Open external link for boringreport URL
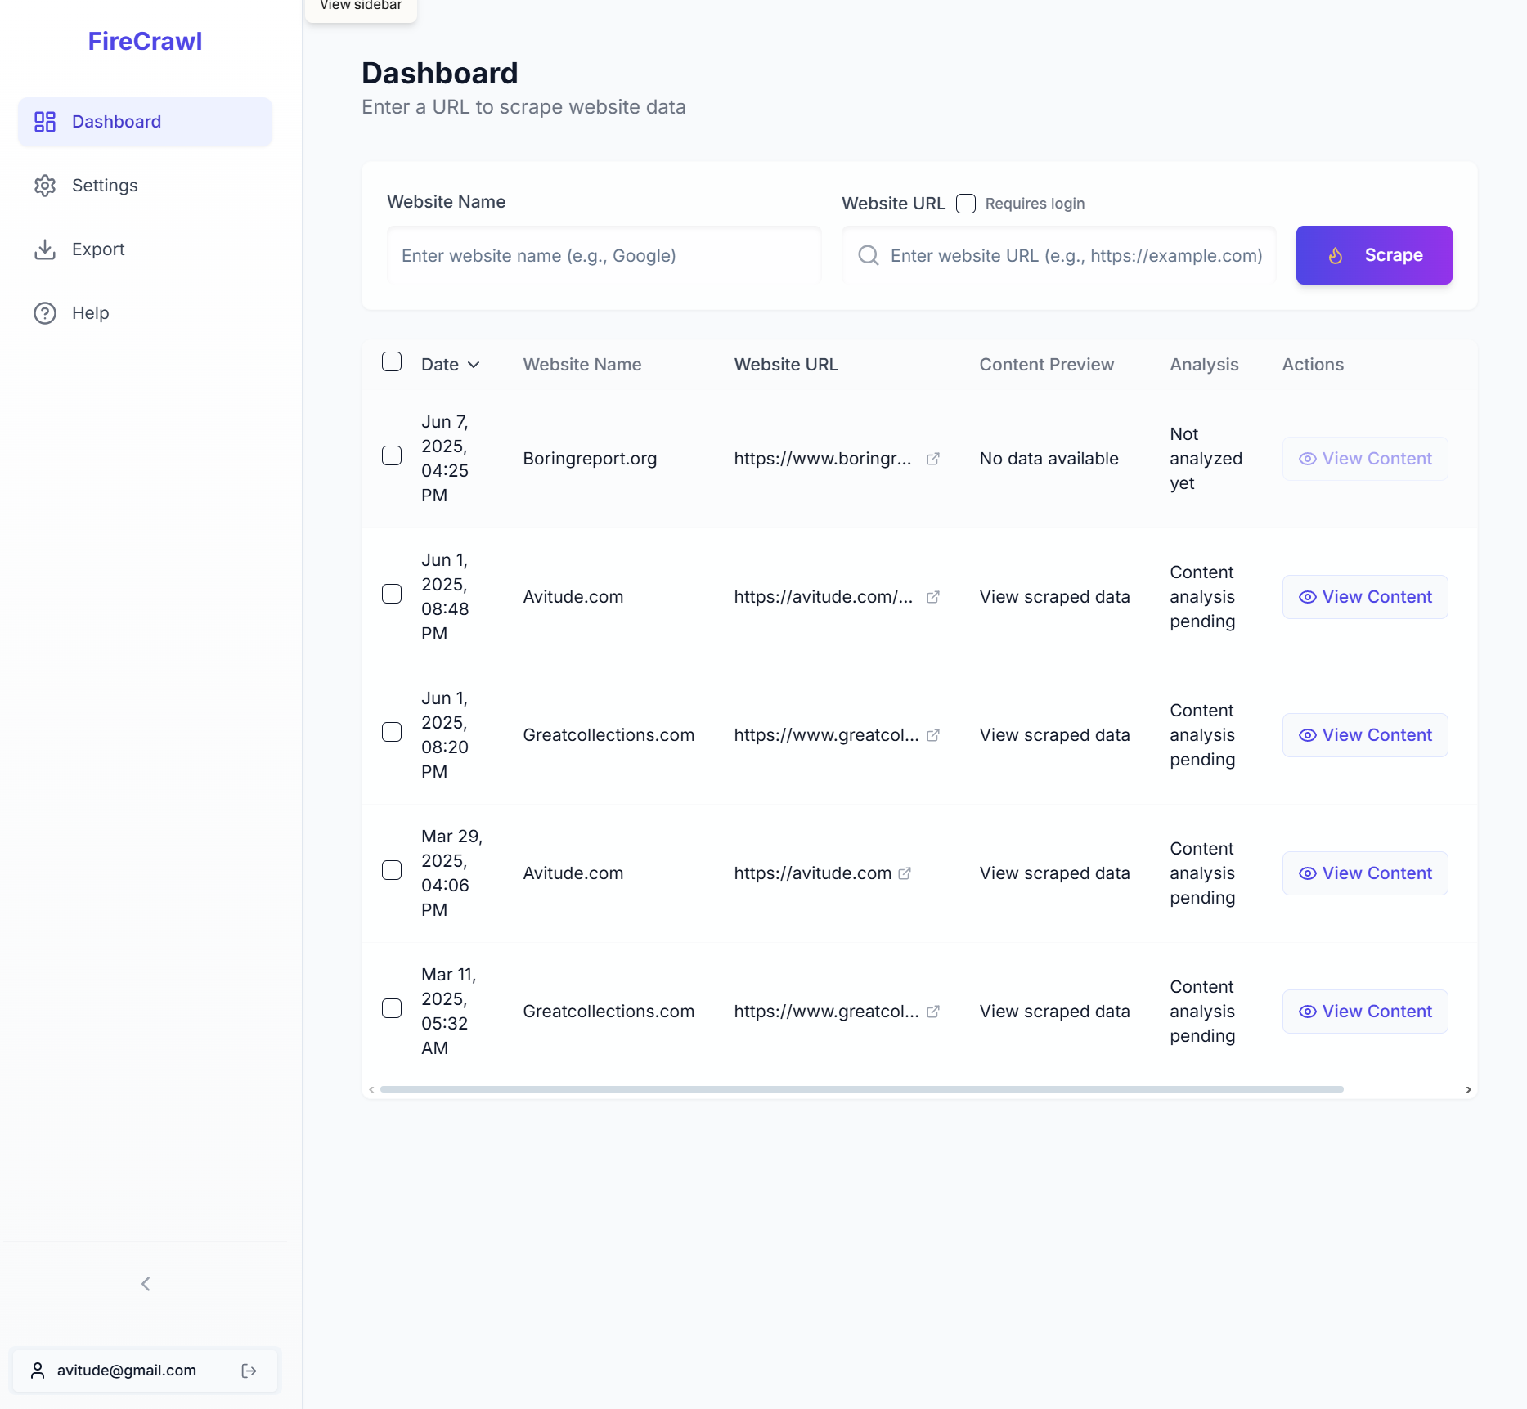Image resolution: width=1527 pixels, height=1409 pixels. (x=932, y=459)
